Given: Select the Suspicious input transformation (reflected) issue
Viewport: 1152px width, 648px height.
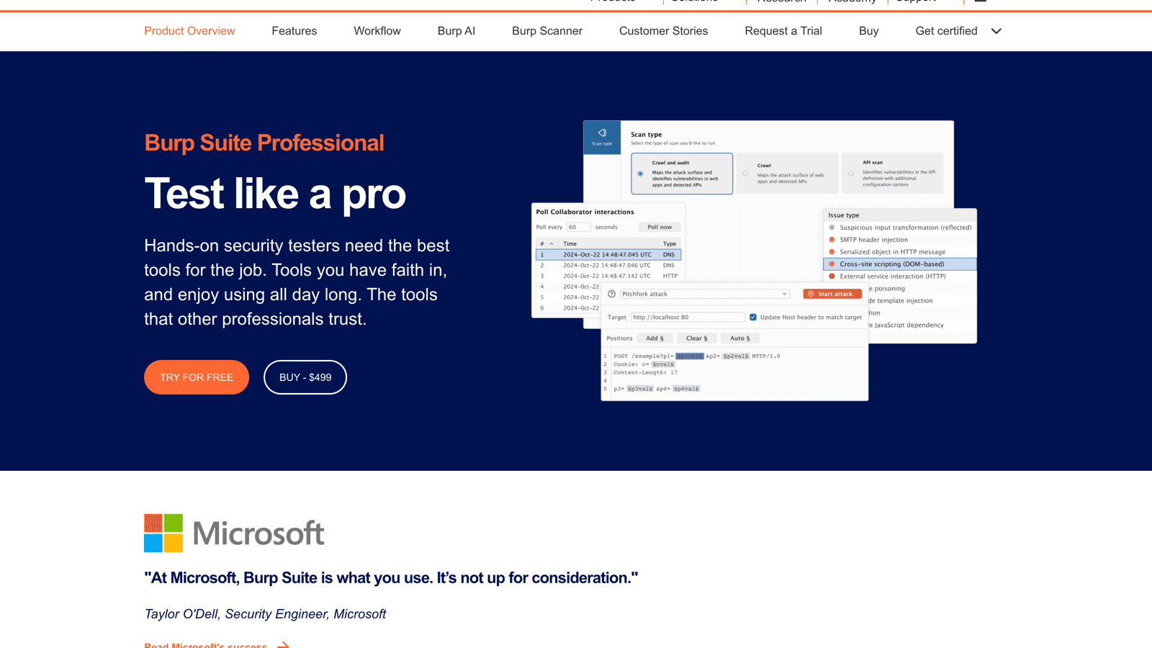Looking at the screenshot, I should (x=900, y=228).
